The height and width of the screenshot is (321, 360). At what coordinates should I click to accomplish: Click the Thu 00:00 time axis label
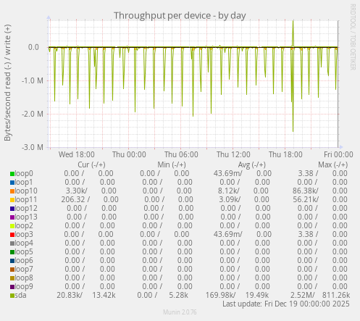coord(129,154)
